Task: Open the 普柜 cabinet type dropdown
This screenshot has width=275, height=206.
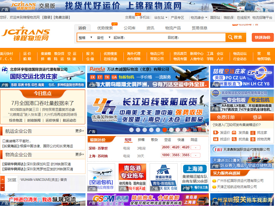Action: tap(103, 38)
